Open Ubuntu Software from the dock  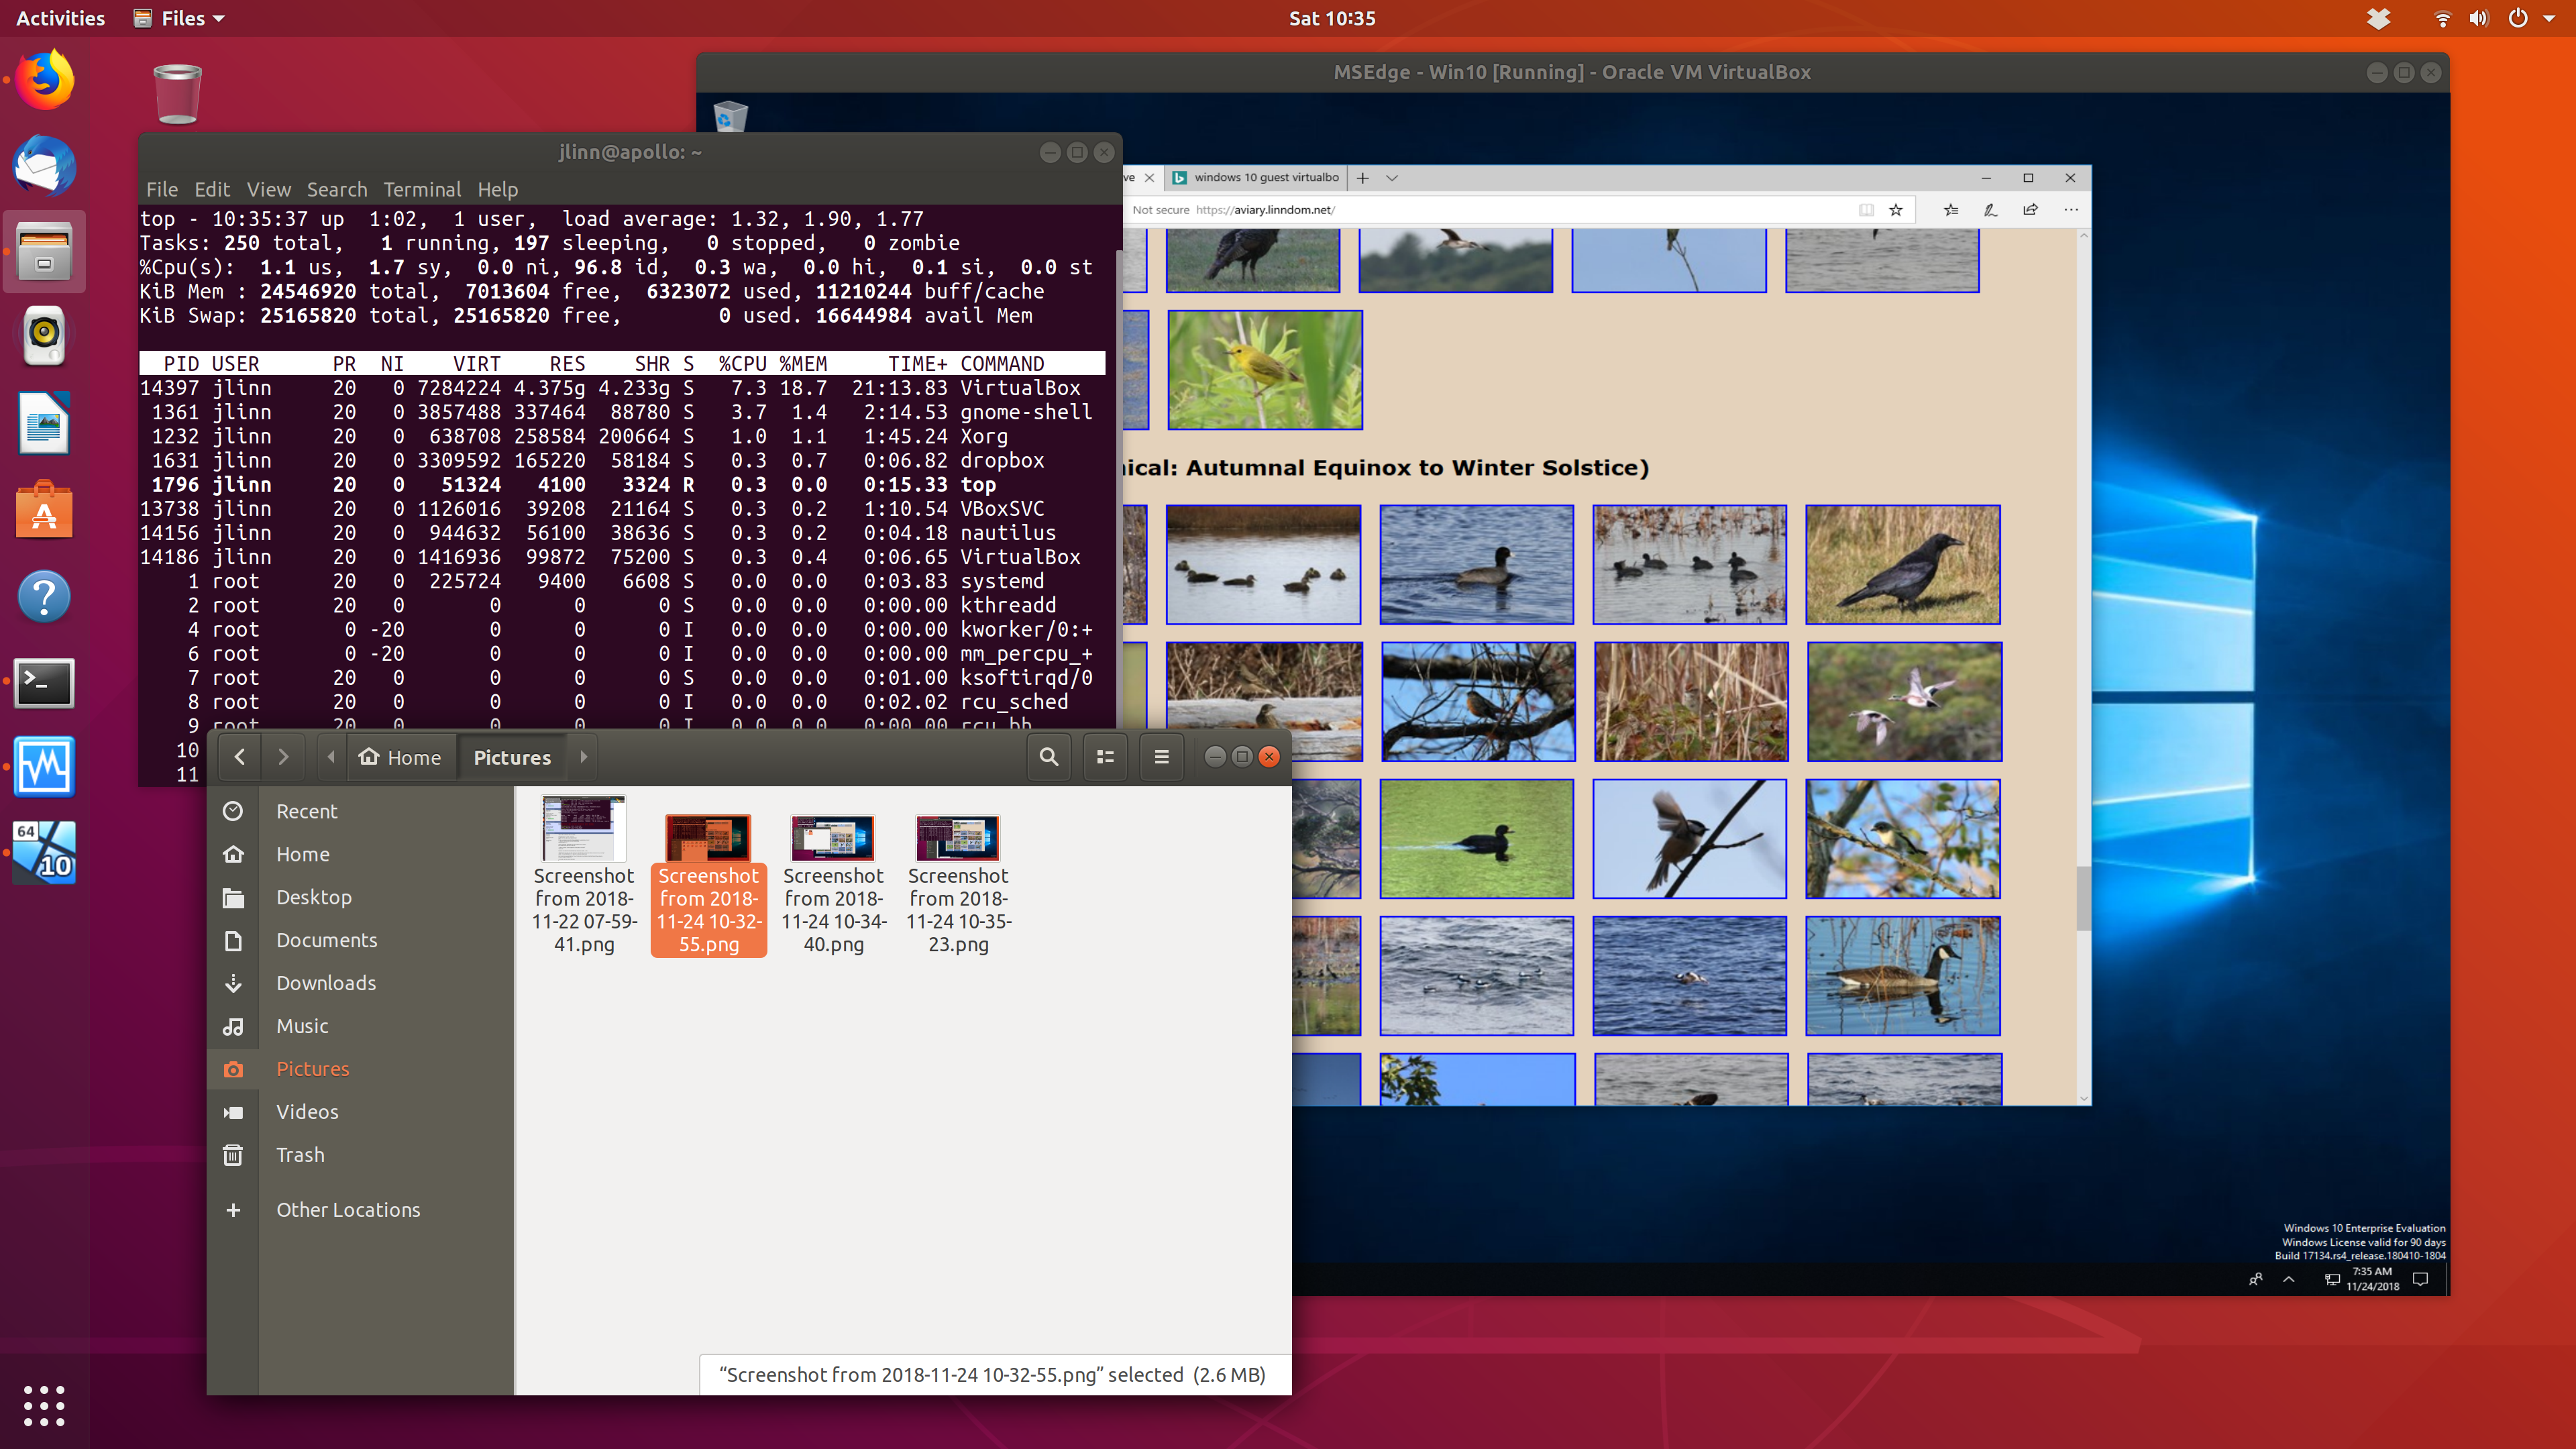(44, 509)
